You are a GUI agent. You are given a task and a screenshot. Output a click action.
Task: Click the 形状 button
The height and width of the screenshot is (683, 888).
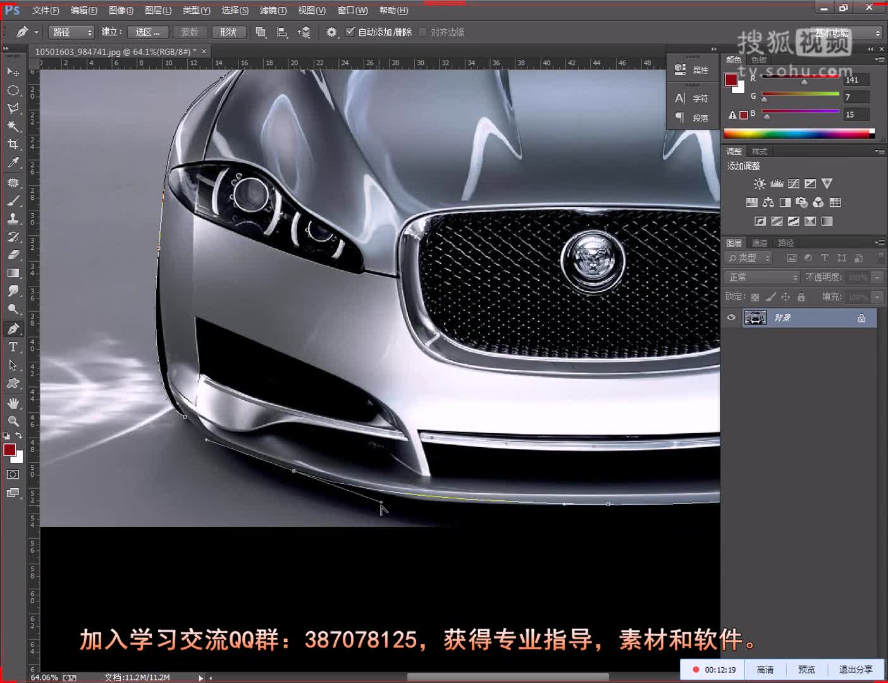tap(228, 32)
